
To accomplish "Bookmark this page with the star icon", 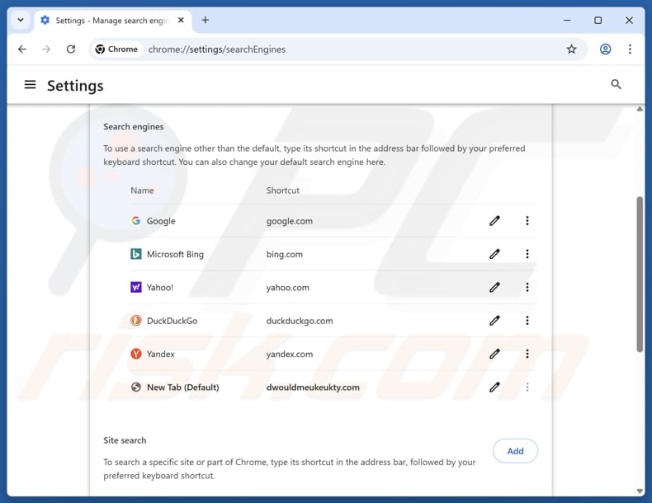I will pyautogui.click(x=571, y=49).
